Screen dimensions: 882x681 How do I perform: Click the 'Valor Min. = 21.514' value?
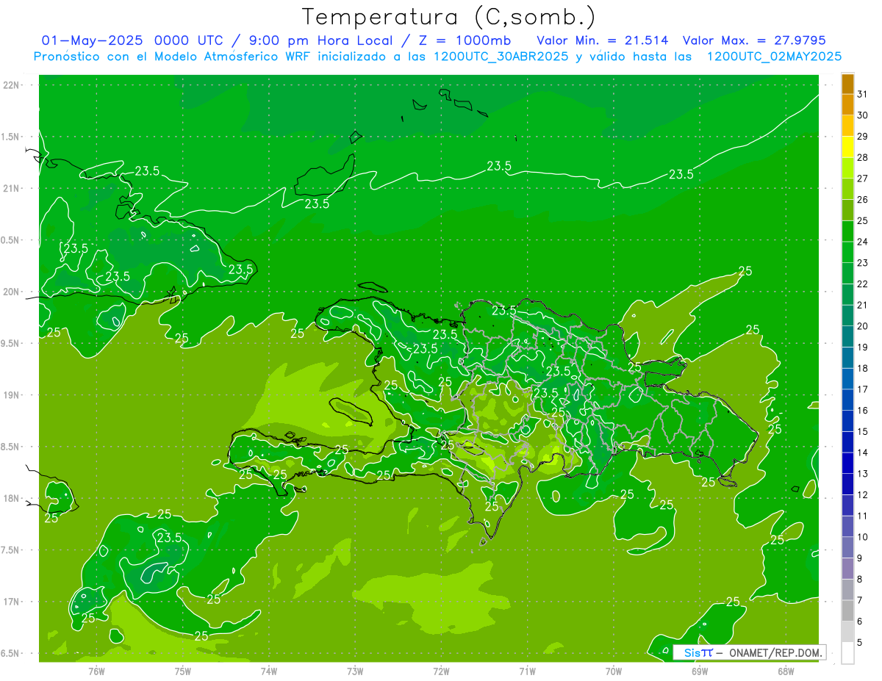[604, 40]
